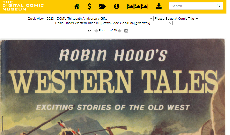This screenshot has width=230, height=135.
Task: Open the Please Select A Comic Title dropdown
Action: (x=176, y=18)
